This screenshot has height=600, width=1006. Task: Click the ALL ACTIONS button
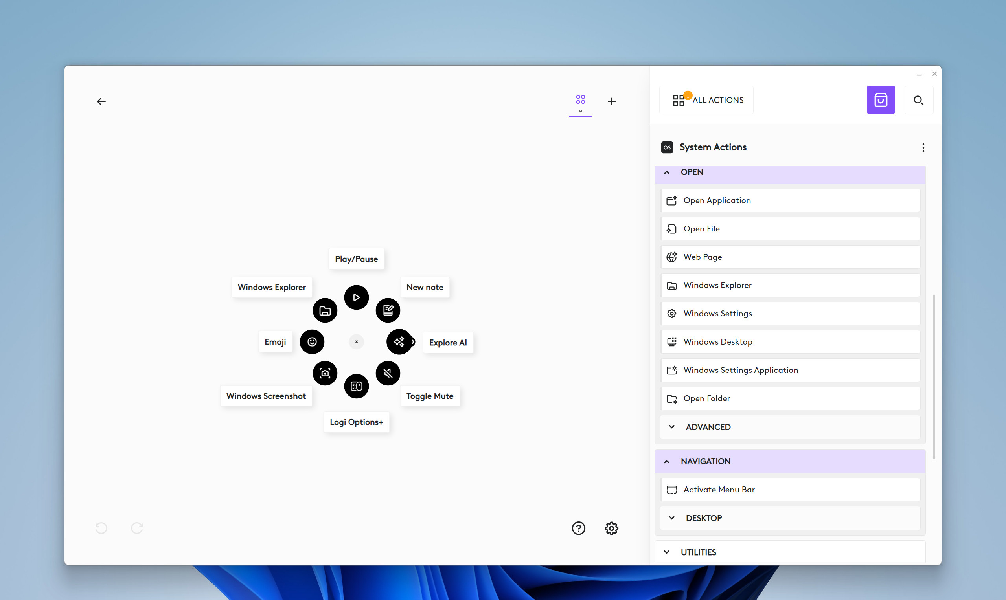point(706,100)
